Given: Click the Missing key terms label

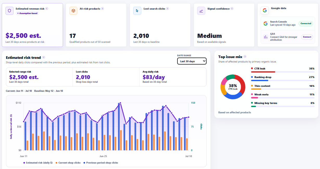Looking at the screenshot, I should tap(266, 103).
